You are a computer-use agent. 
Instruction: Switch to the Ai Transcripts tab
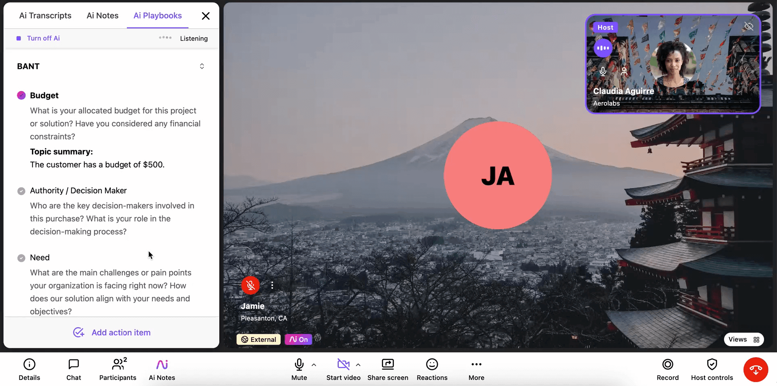pos(45,15)
